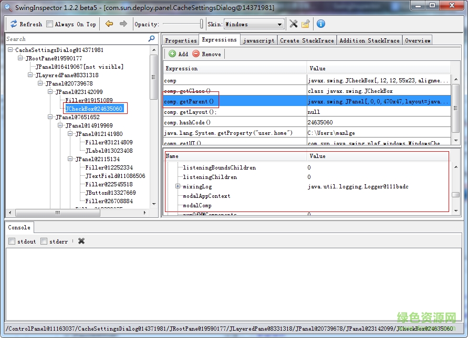Viewport: 468px width, 338px height.
Task: Click the Refresh icon in toolbar
Action: 15,24
